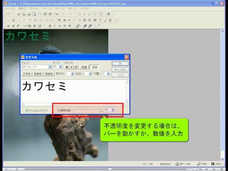Image resolution: width=228 pixels, height=171 pixels.
Task: Click the magnifier zoom icon with dropdown arrow
Action: coord(78,26)
